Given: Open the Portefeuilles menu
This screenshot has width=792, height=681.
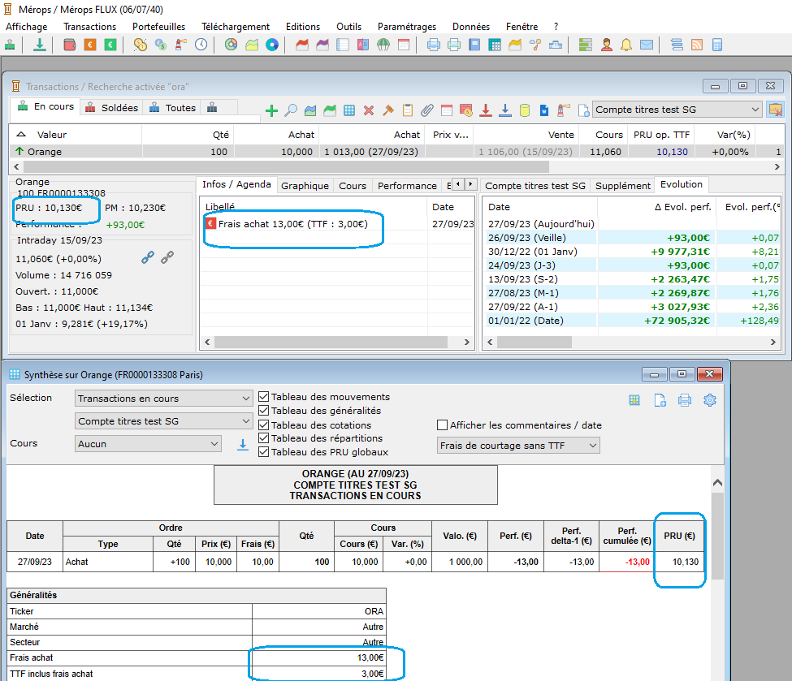Looking at the screenshot, I should [x=158, y=27].
